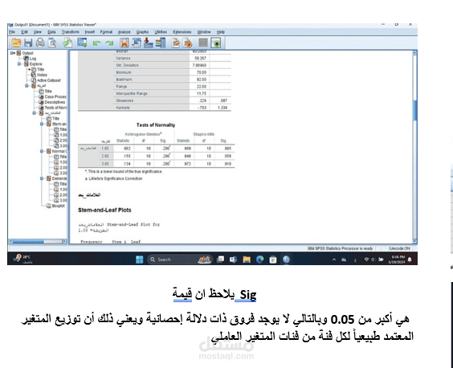
Task: Open the View menu
Action: pos(38,32)
